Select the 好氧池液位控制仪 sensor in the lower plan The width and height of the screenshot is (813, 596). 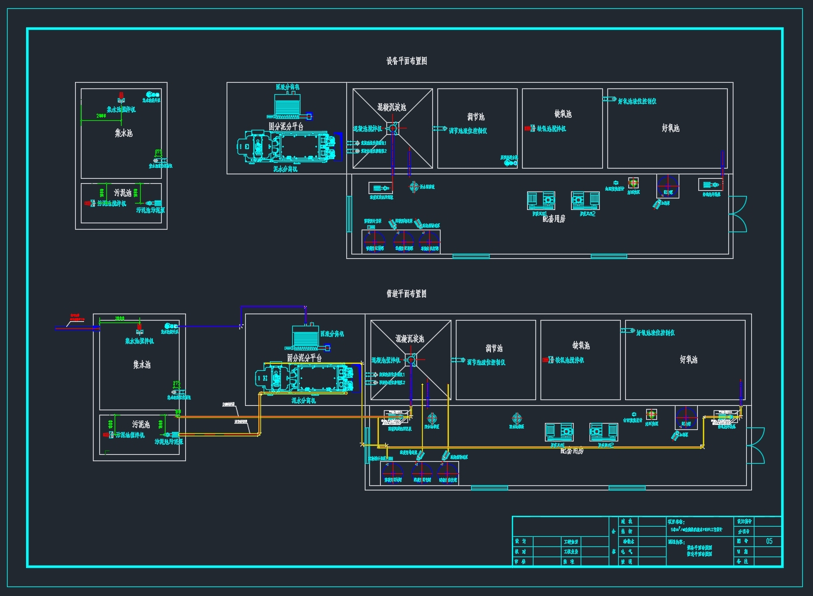[x=630, y=331]
